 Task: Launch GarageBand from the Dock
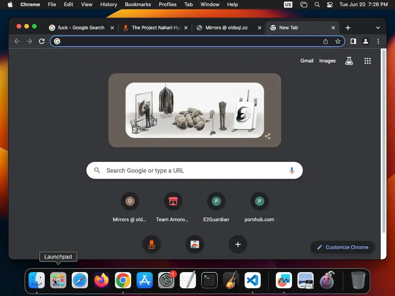point(231,280)
